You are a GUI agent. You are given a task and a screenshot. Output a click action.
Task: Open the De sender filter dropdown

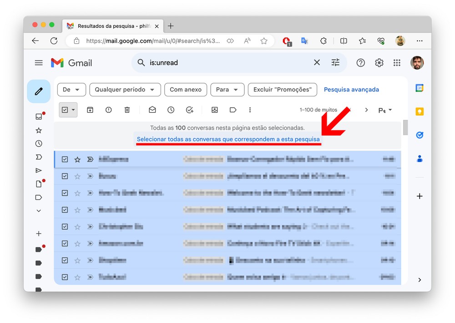point(72,90)
